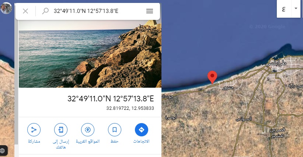Click the blue Directions (الاتجاهات) icon
303x157 pixels.
142,130
